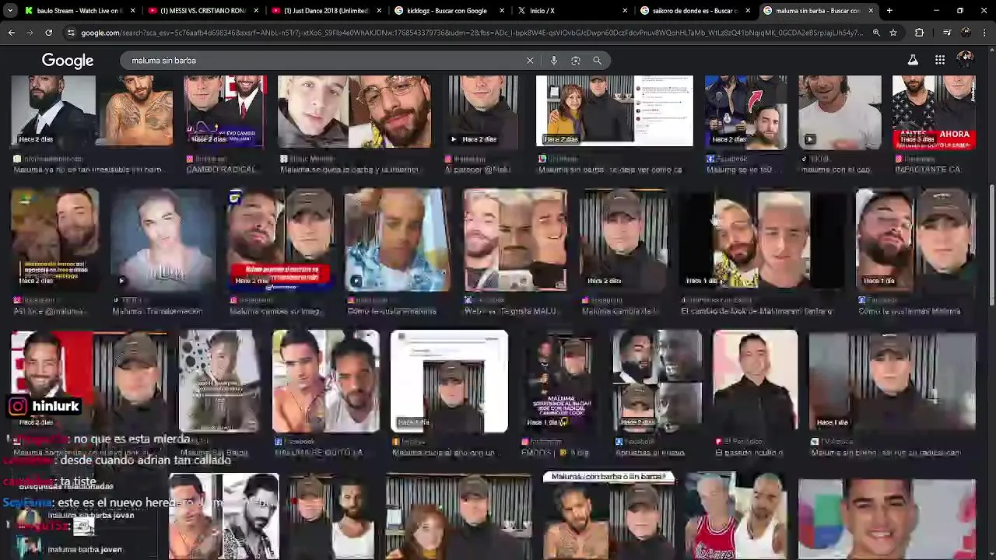The height and width of the screenshot is (560, 996).
Task: Open Search Labs flask icon
Action: click(913, 60)
